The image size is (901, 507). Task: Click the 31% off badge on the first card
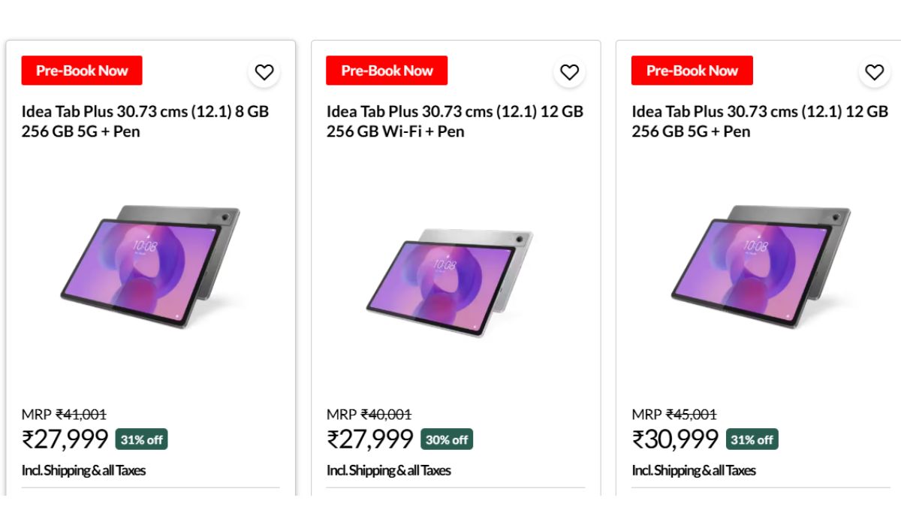(141, 439)
